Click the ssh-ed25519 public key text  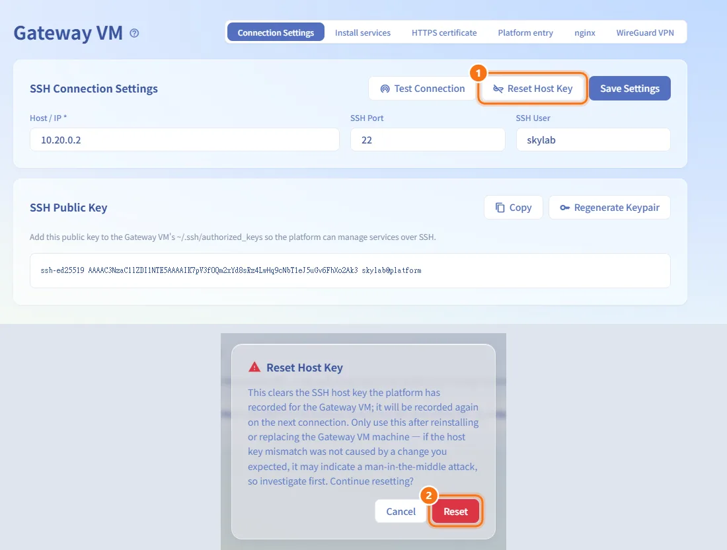tap(231, 270)
